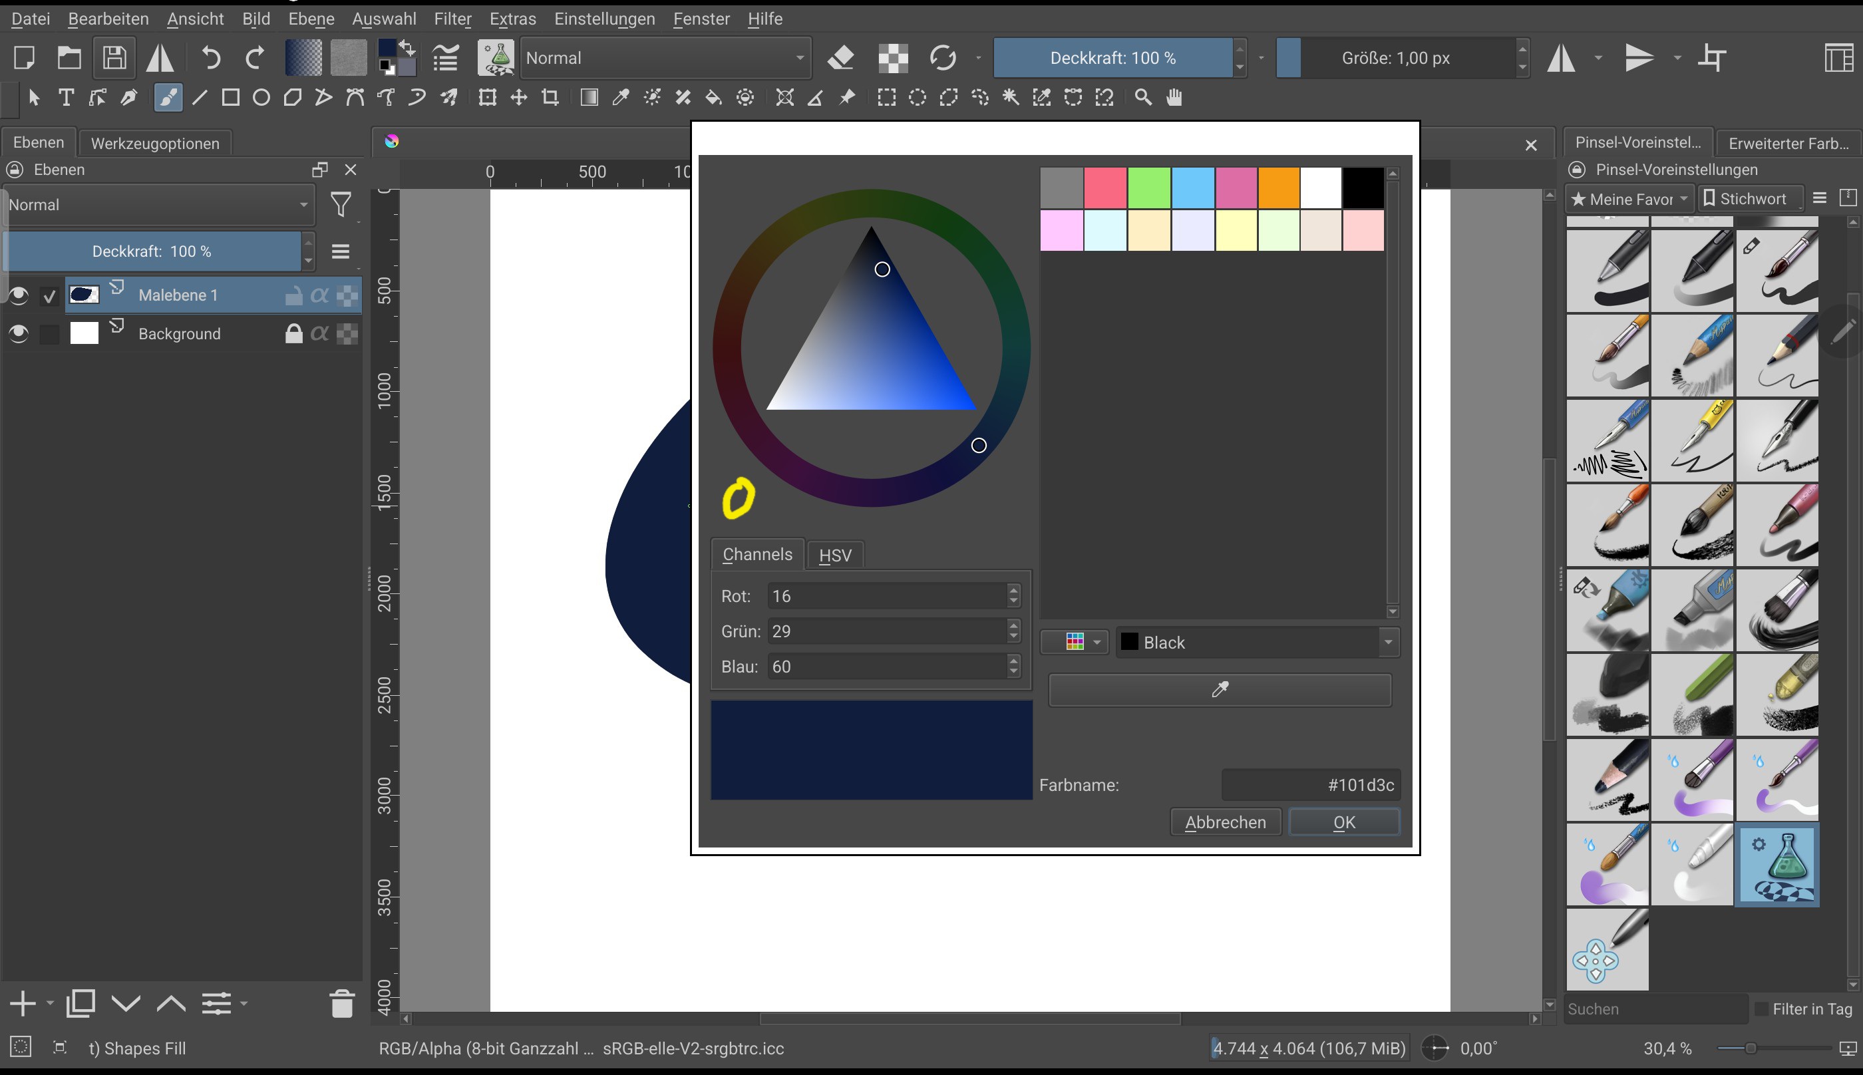The height and width of the screenshot is (1075, 1863).
Task: Enable Filter in Tag checkbox
Action: tap(1761, 1008)
